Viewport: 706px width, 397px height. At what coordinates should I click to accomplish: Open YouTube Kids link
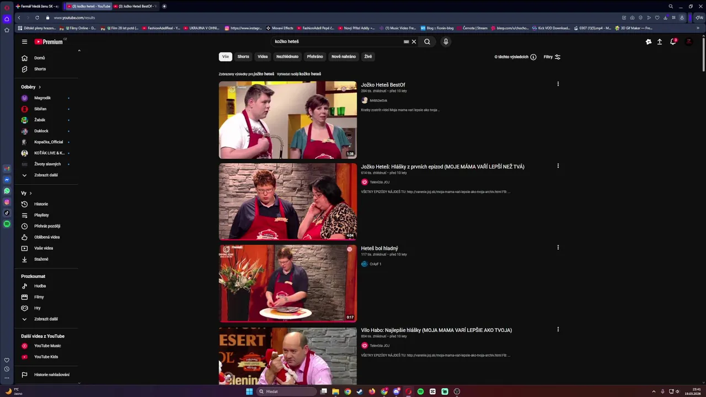click(46, 357)
